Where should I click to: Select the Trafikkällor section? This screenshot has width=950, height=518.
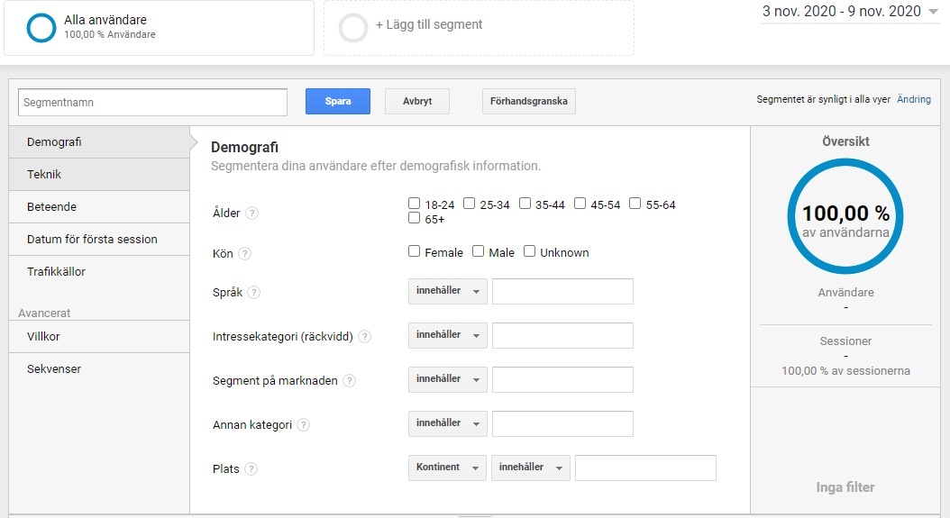pos(99,272)
